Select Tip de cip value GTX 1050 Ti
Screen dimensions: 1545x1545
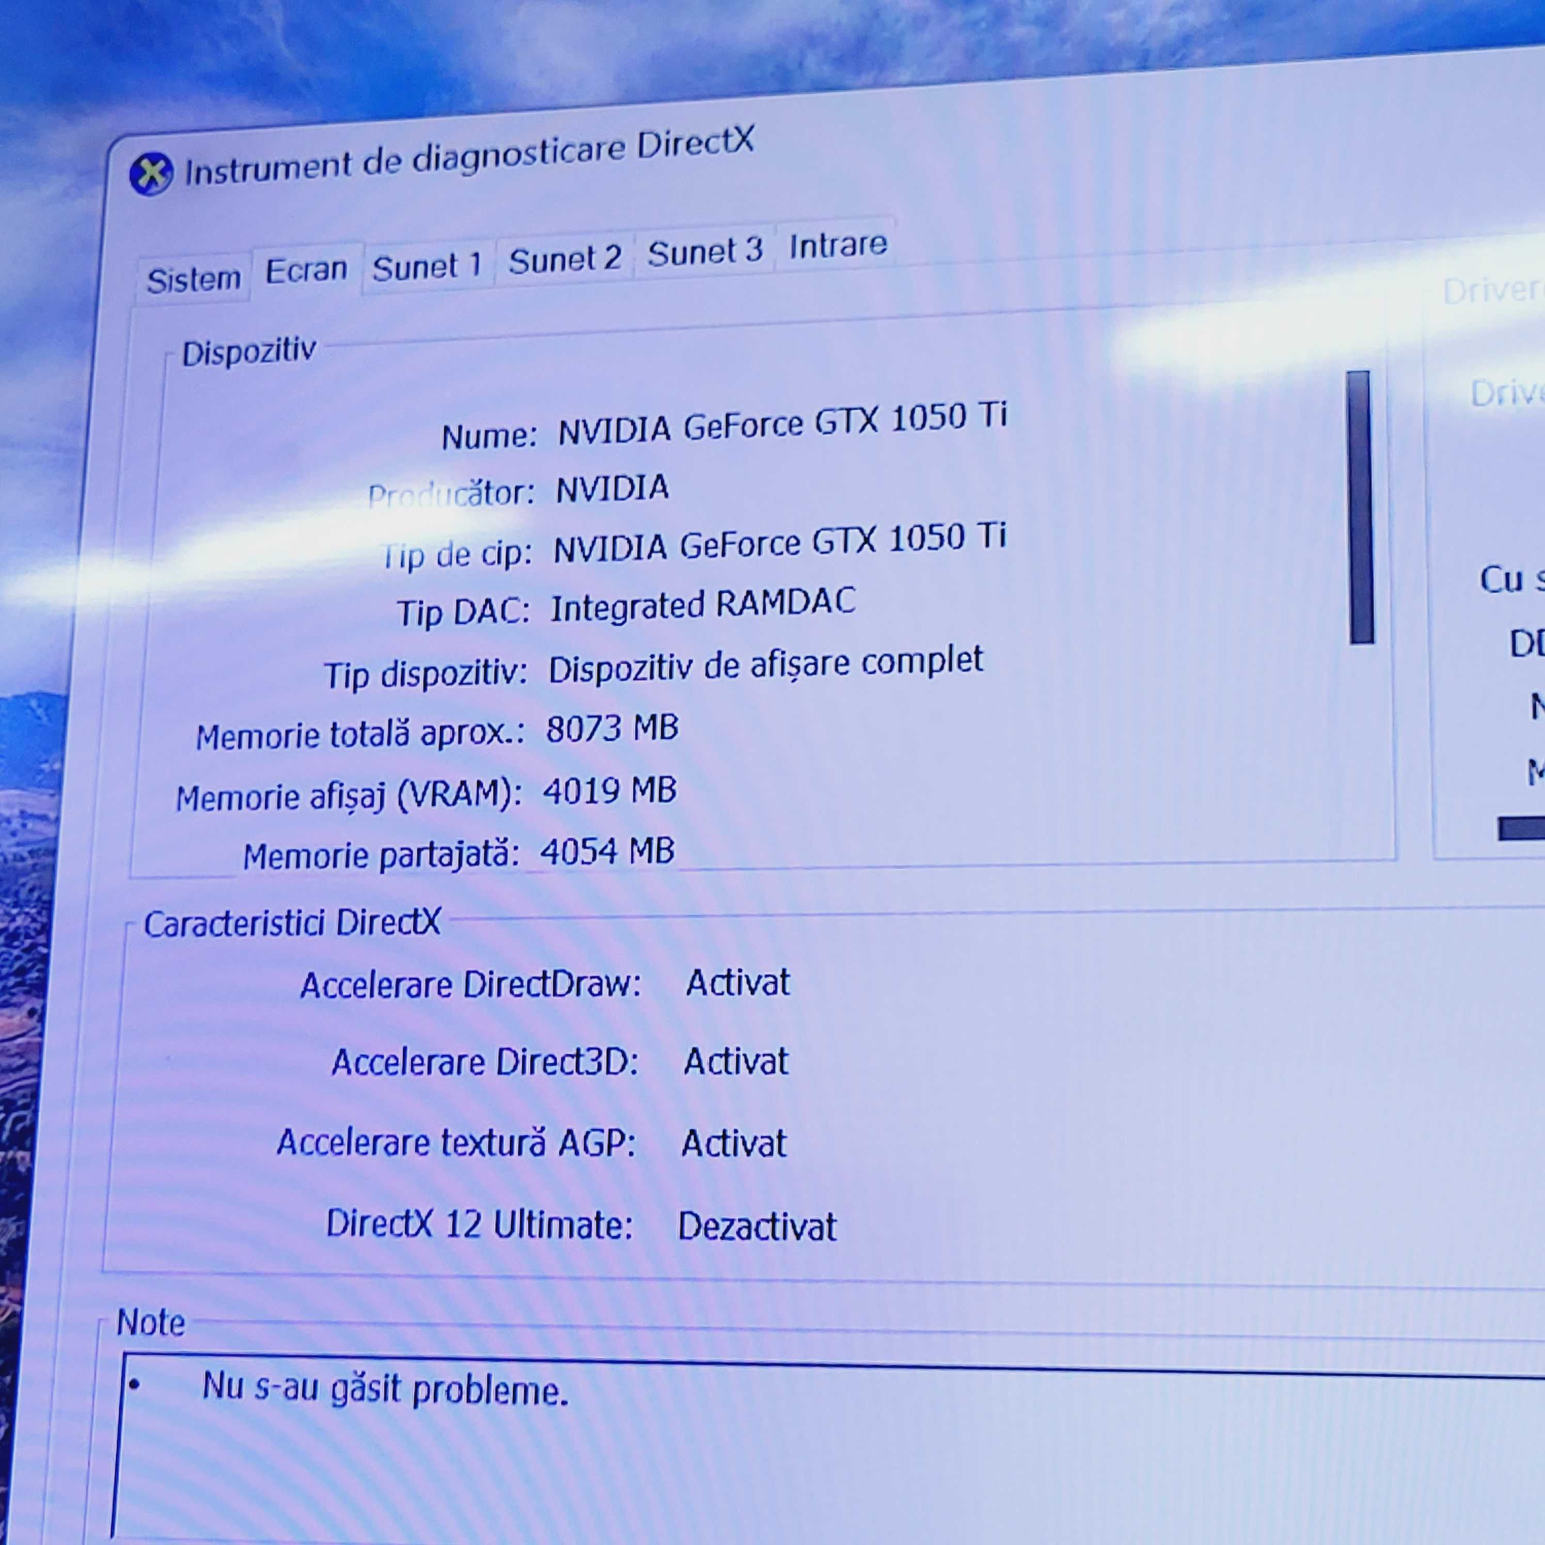click(x=780, y=543)
